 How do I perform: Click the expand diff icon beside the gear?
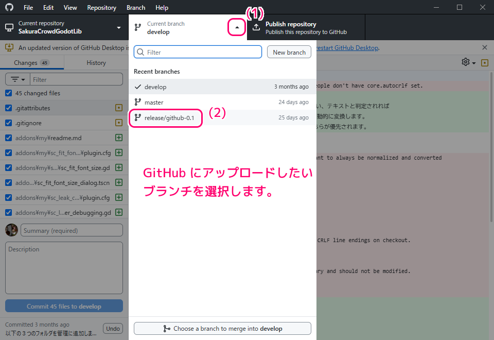click(484, 62)
